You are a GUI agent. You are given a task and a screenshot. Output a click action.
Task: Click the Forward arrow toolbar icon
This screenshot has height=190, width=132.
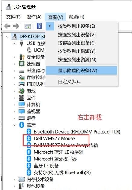[x=16, y=26]
